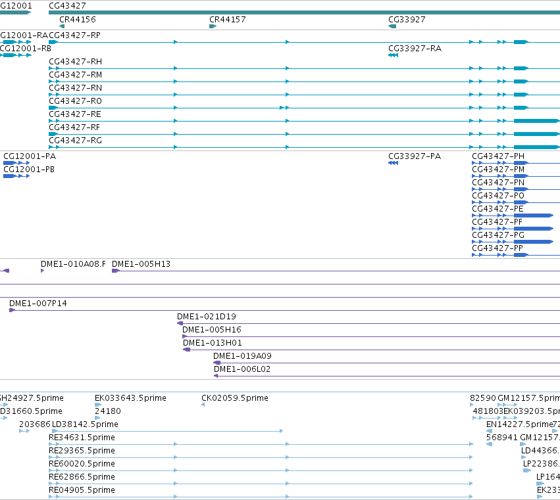
Task: Select protein label CG43427-PN
Action: (x=498, y=183)
